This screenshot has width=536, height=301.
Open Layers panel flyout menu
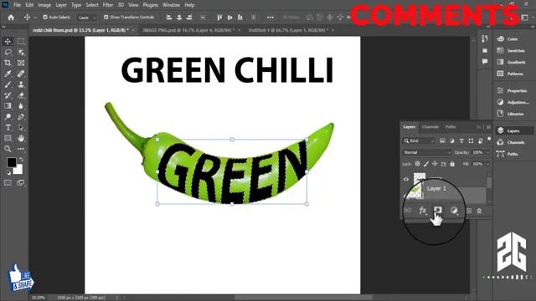click(488, 127)
